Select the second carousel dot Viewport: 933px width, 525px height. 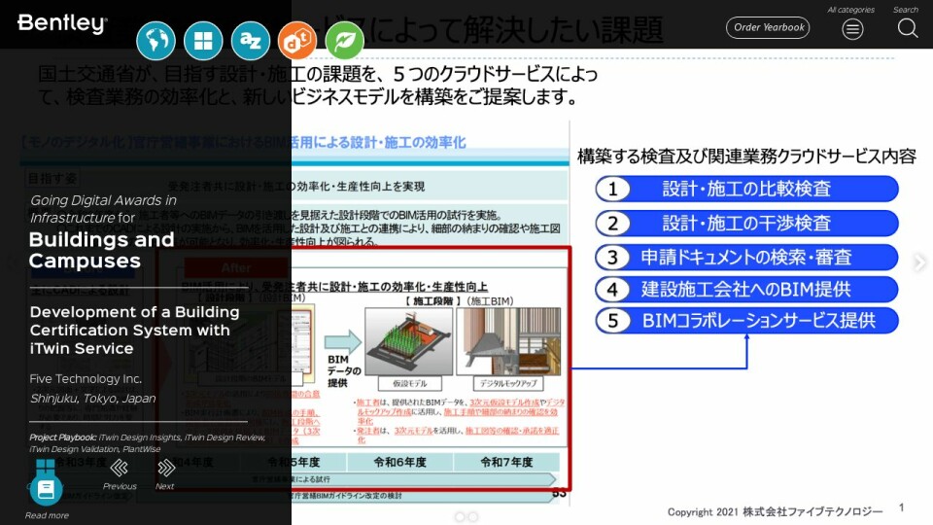473,516
